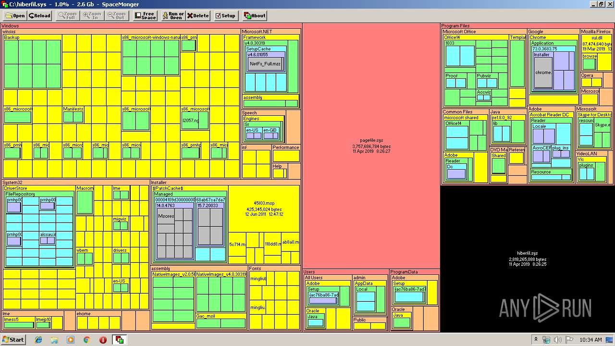Screen dimensions: 615x346
Task: Click the FileRepository folder label
Action: (x=20, y=194)
